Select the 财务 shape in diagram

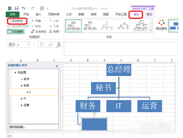[88, 106]
